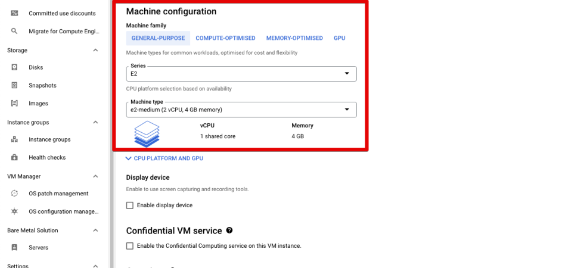
Task: Click the Images sidebar icon
Action: [14, 104]
